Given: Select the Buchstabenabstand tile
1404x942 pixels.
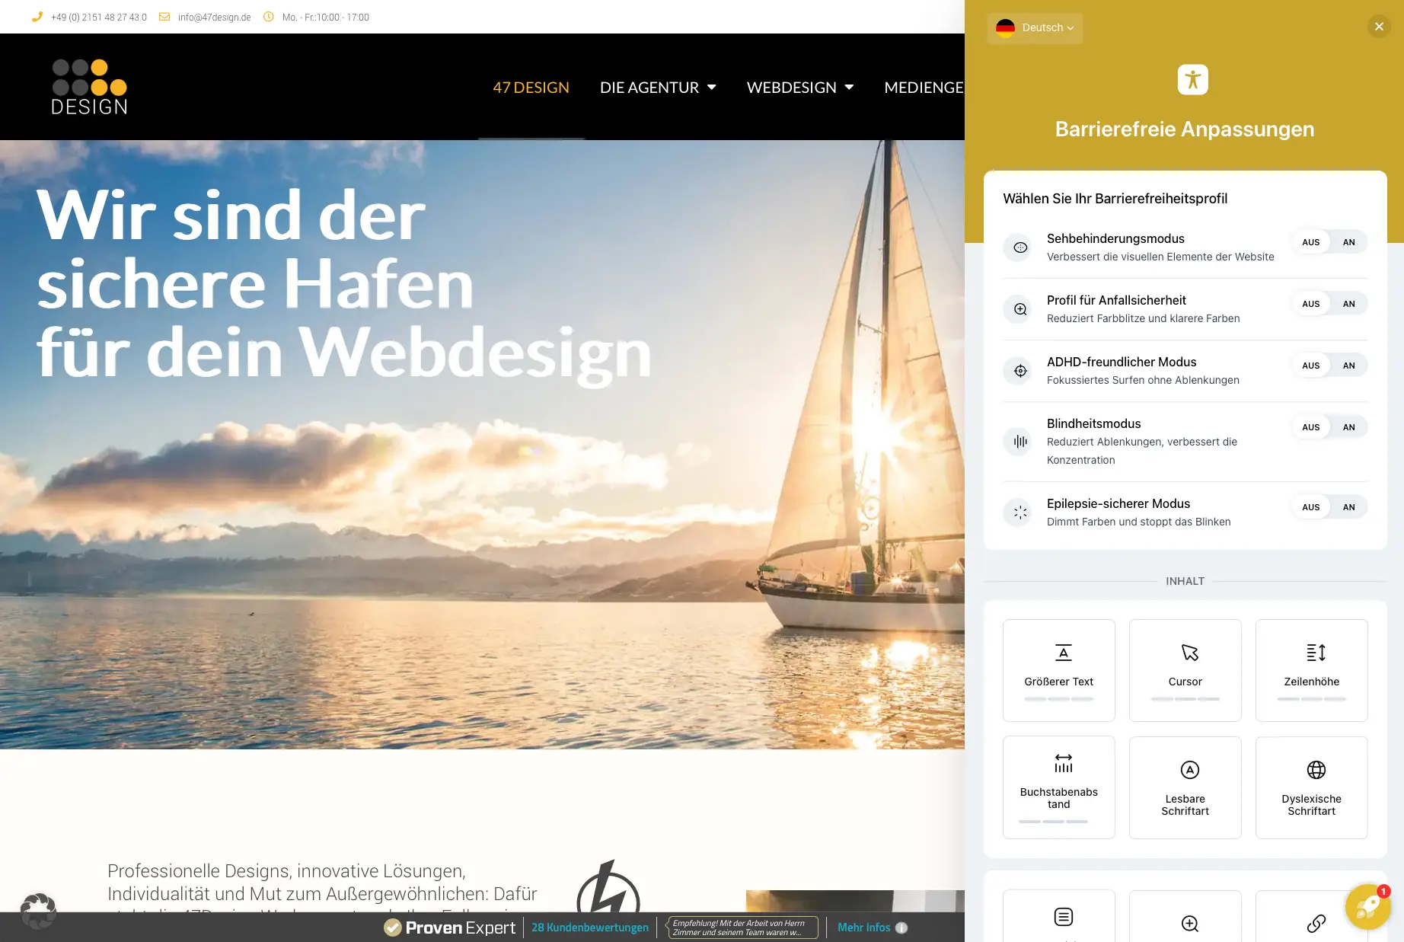Looking at the screenshot, I should 1058,787.
